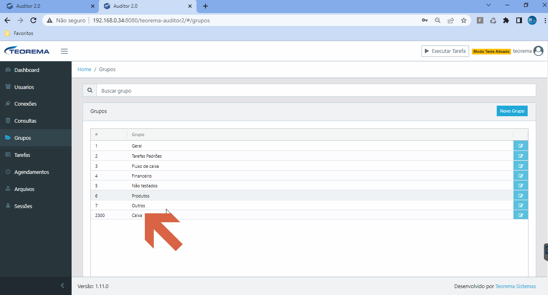Open the Favoritos bookmarks folder
The height and width of the screenshot is (295, 548).
[19, 33]
